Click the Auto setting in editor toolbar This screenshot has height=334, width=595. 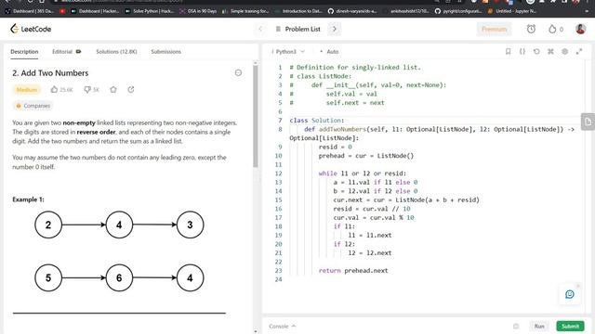(329, 52)
